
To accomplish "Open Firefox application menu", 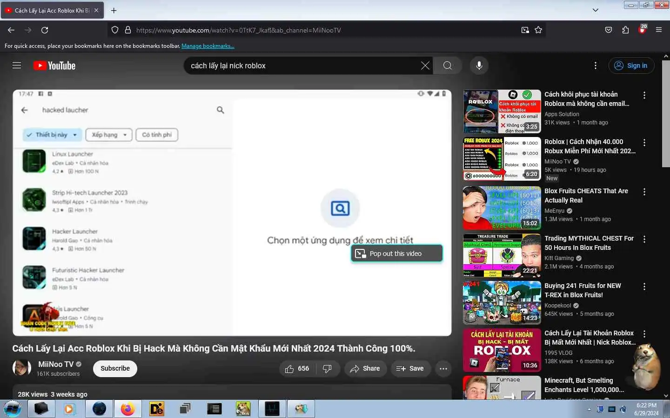I will coord(659,30).
